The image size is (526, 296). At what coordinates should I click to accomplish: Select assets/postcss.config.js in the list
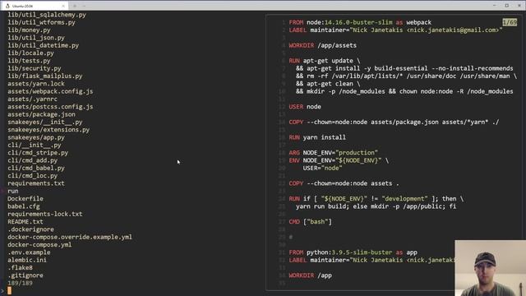pyautogui.click(x=50, y=107)
